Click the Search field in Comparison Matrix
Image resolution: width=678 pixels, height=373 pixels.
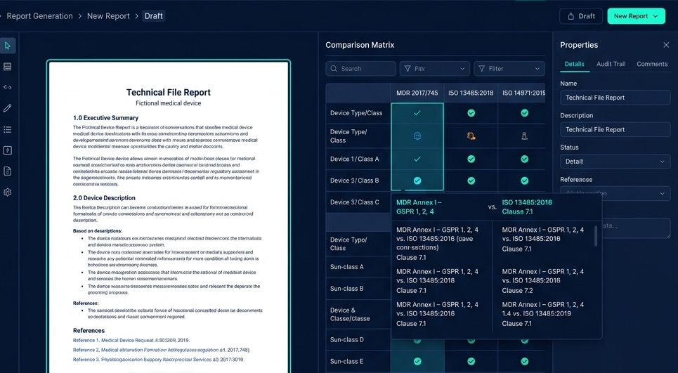point(360,69)
